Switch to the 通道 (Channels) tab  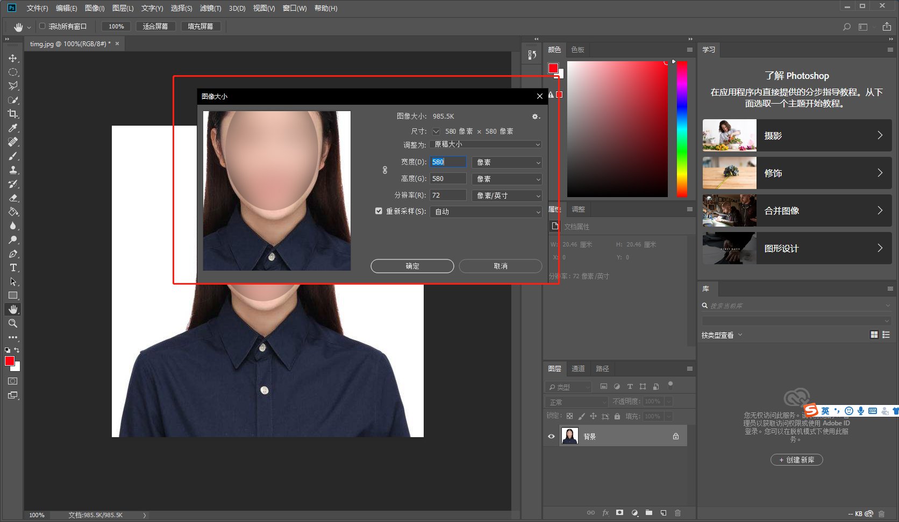coord(578,368)
